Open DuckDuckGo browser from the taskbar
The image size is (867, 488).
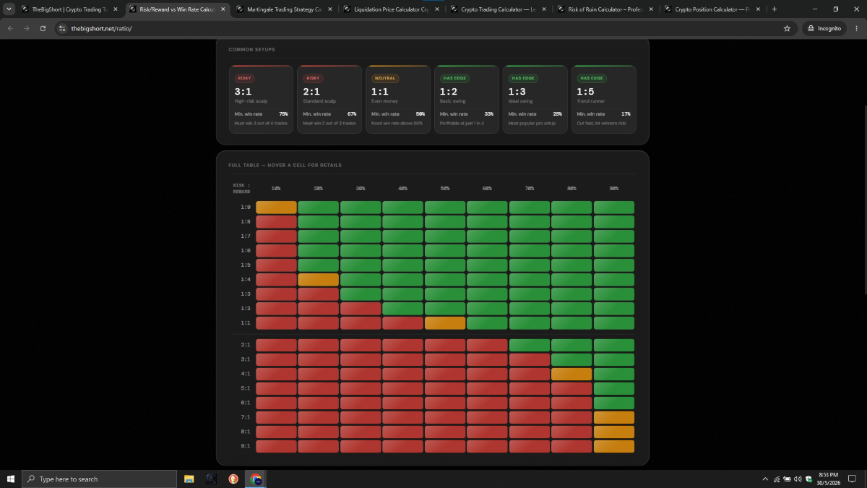point(233,479)
